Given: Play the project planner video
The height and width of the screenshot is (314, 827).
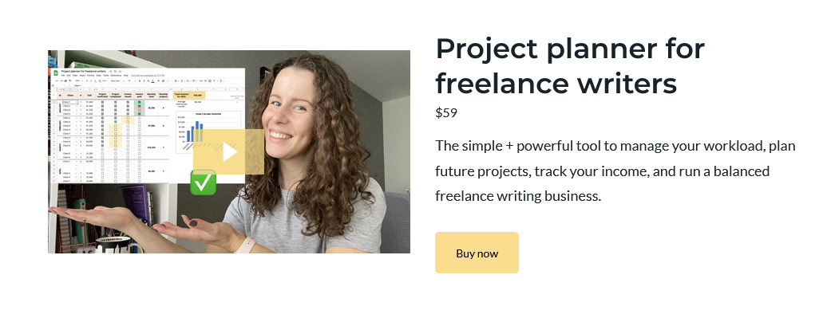Looking at the screenshot, I should point(229,151).
